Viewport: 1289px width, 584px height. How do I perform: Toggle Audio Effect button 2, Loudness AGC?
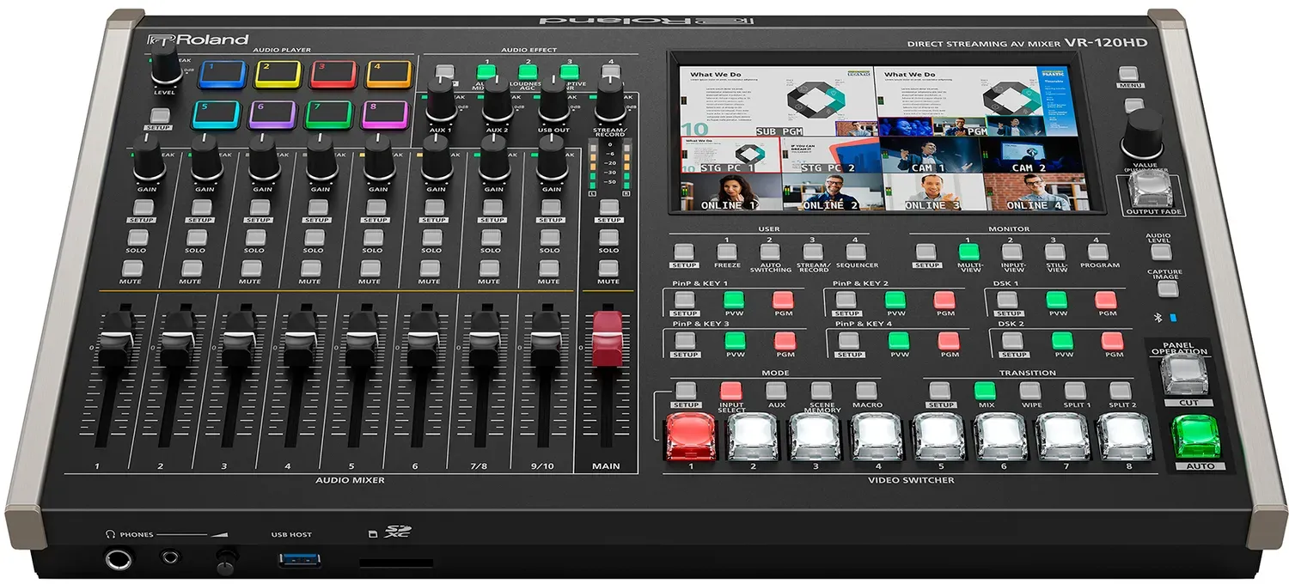(528, 73)
